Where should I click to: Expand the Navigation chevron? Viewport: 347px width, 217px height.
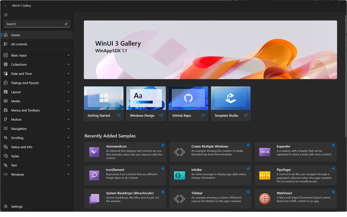69,129
